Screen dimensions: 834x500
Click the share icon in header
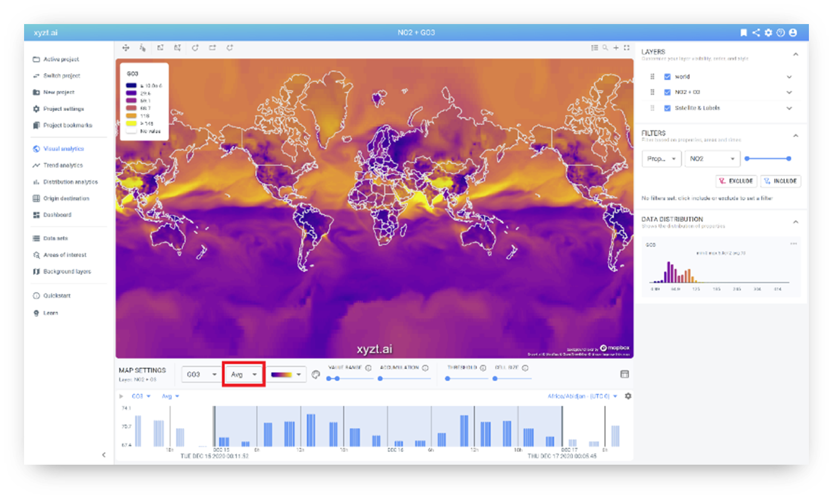coord(756,32)
